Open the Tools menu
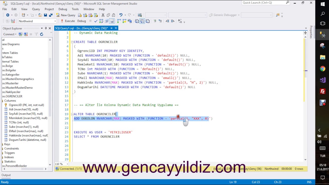Image resolution: width=329 pixels, height=185 pixels. point(75,9)
